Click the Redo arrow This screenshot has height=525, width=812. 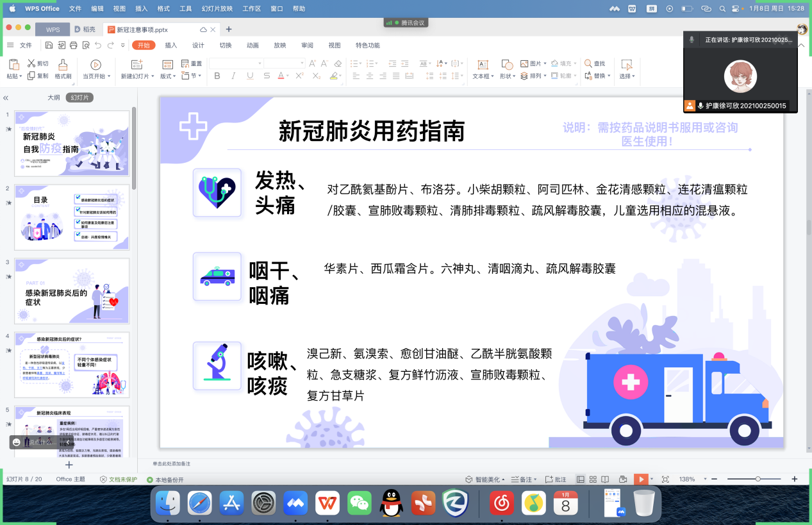pyautogui.click(x=111, y=45)
